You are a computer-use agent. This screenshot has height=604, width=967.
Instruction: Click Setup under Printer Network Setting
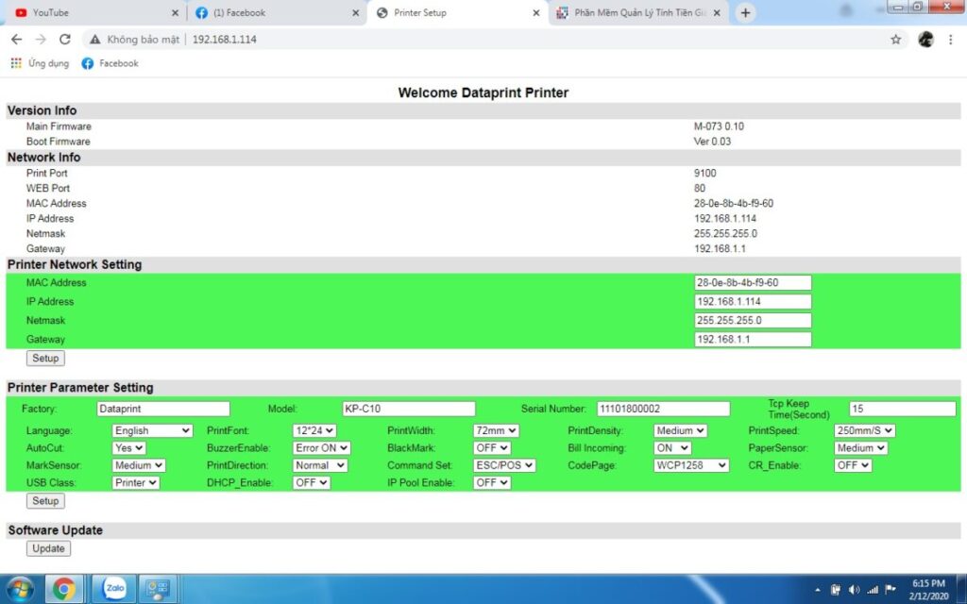coord(45,358)
